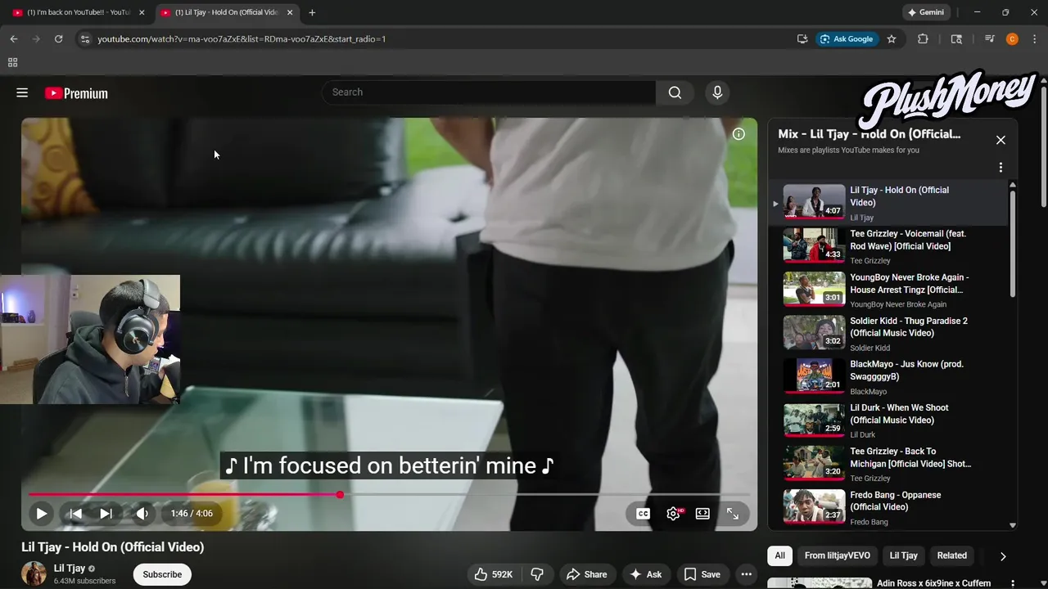Open the video info card icon
Viewport: 1048px width, 589px height.
[x=739, y=134]
